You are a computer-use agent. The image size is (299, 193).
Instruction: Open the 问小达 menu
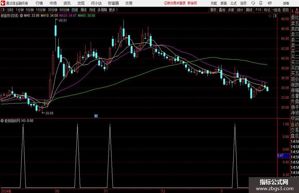pos(96,3)
